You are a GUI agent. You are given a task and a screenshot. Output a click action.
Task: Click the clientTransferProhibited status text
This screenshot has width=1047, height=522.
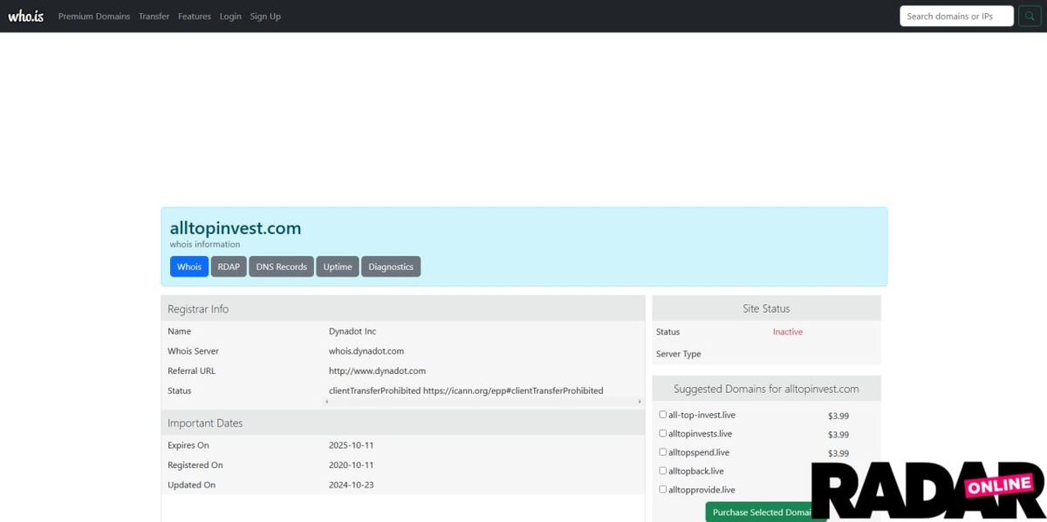pyautogui.click(x=466, y=390)
